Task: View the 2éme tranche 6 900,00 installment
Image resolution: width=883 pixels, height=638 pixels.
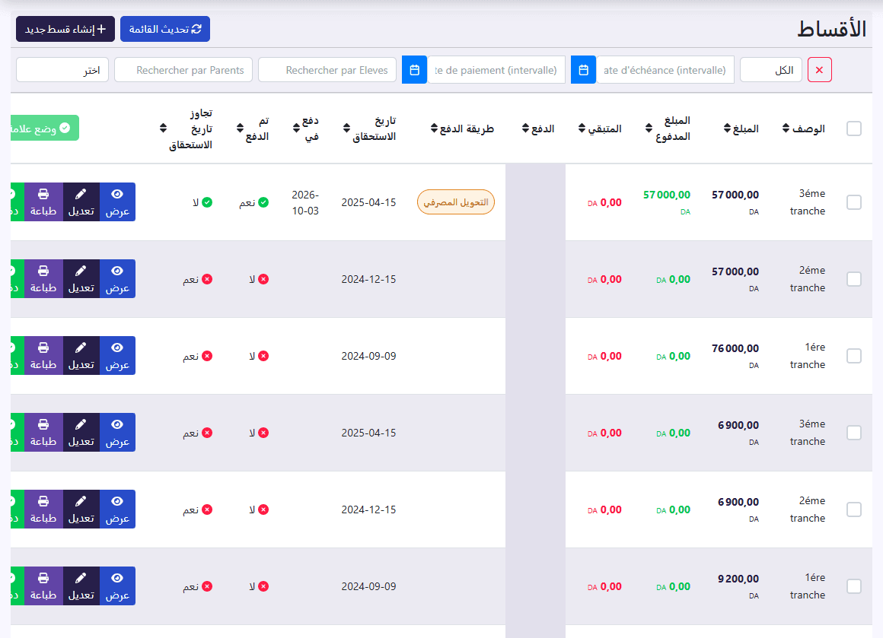Action: coord(117,509)
